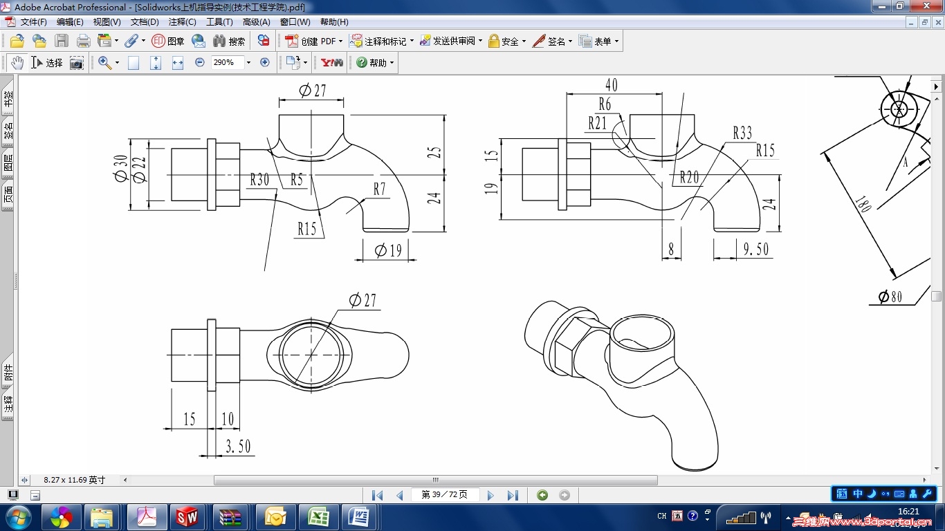Open the 签名 signatures side tab
This screenshot has height=531, width=945.
click(x=8, y=129)
